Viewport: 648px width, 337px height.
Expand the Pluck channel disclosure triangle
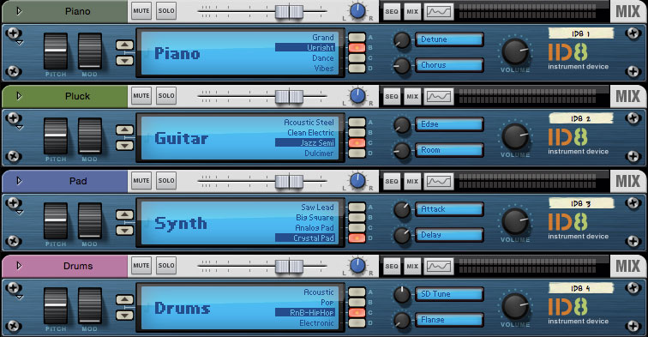pos(19,96)
